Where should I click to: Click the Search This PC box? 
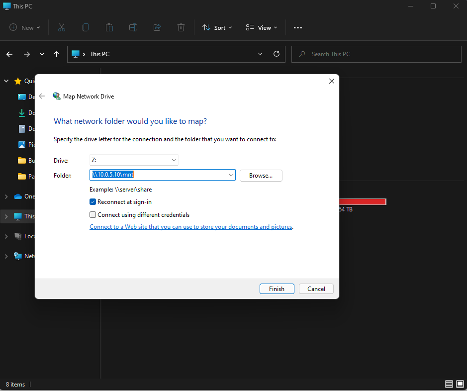point(376,54)
